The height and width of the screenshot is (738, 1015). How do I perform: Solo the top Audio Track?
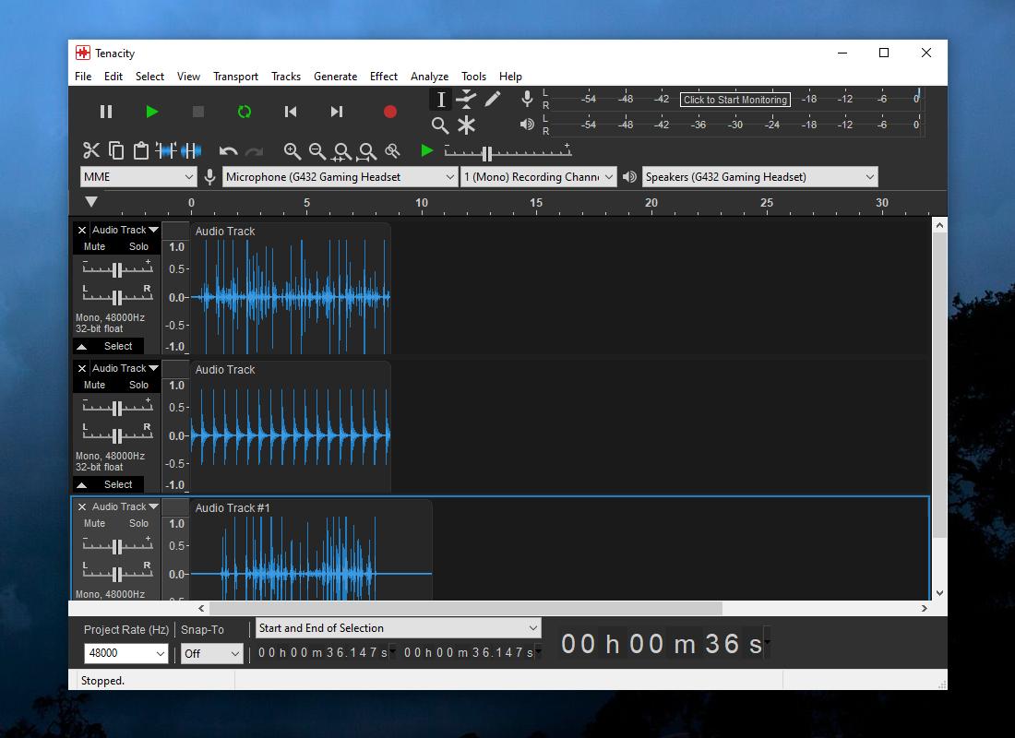tap(138, 246)
